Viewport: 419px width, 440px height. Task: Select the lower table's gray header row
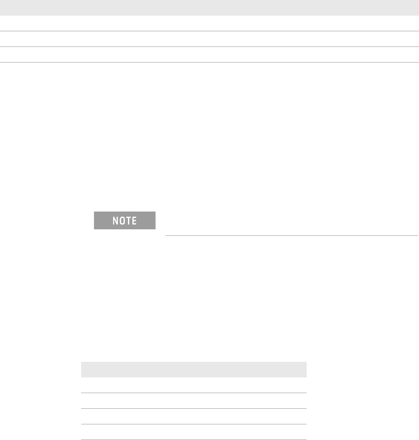(193, 370)
